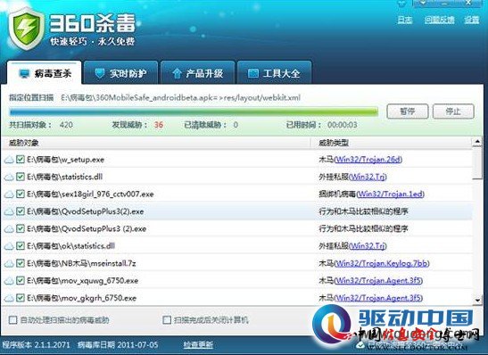Viewport: 488px width, 355px height.
Task: Click shield icon on 实时防护 tab
Action: coord(99,73)
